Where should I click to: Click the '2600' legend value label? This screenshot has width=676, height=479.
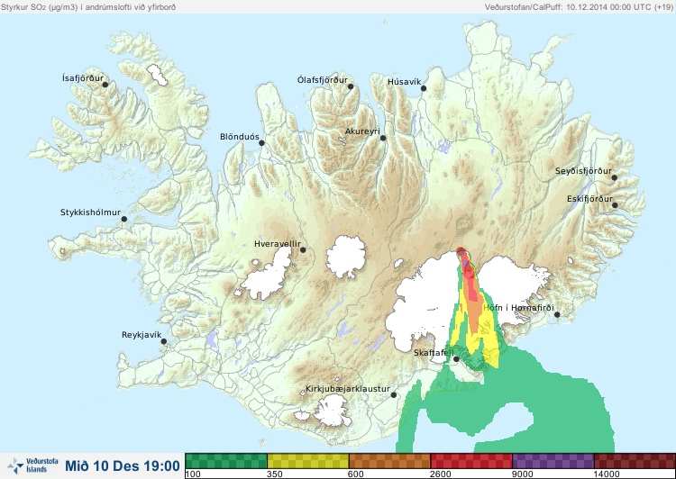tap(440, 474)
